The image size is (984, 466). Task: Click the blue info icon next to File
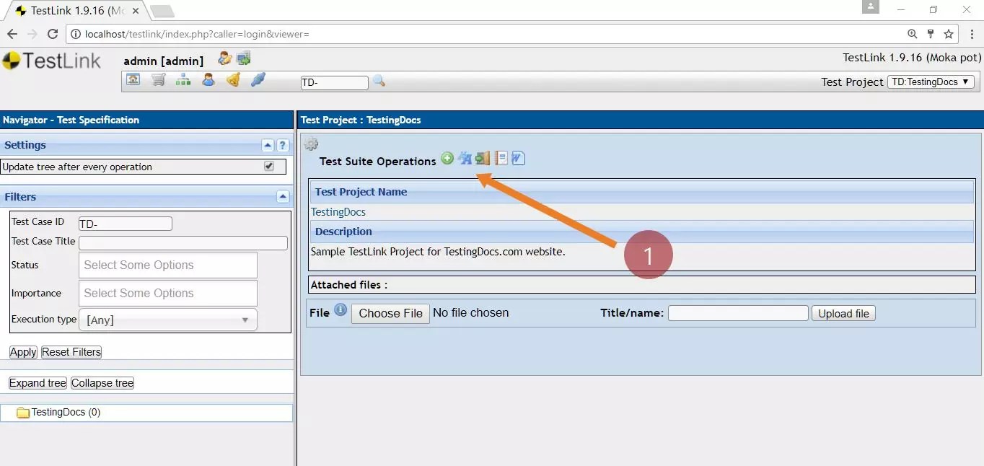click(341, 311)
